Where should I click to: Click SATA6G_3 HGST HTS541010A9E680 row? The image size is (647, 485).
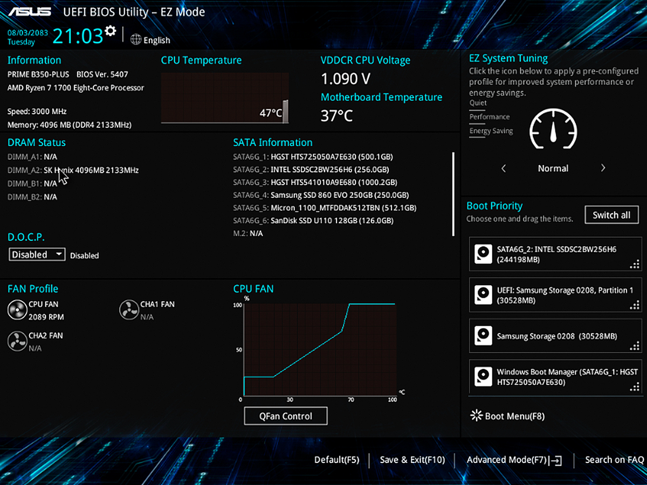(315, 182)
